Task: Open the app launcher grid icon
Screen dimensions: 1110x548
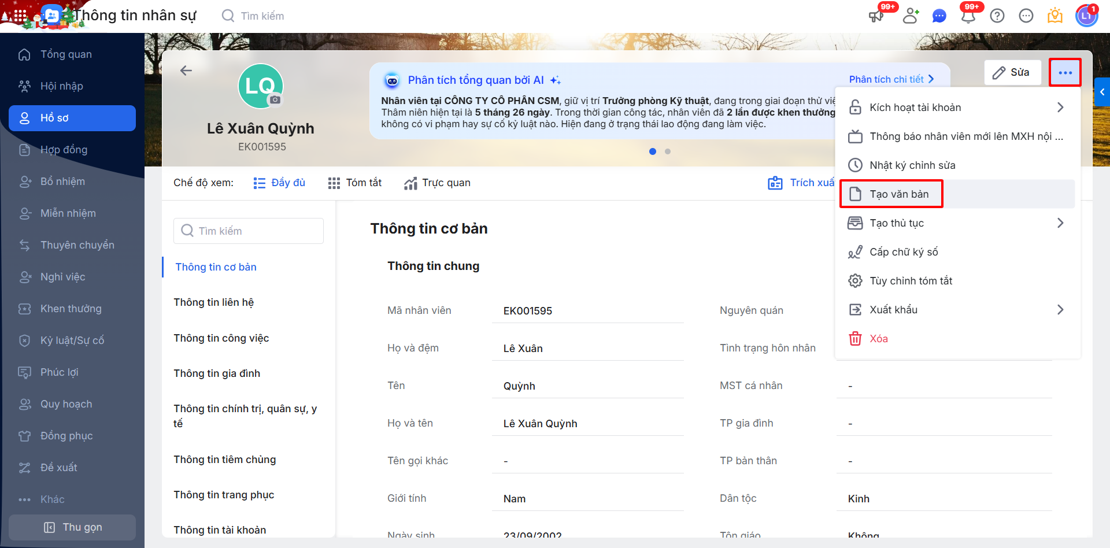Action: 19,16
